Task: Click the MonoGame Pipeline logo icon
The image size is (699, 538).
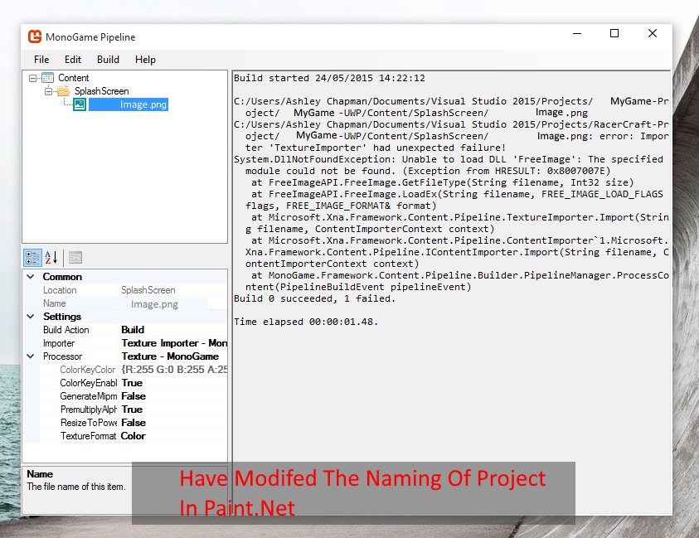Action: coord(35,36)
